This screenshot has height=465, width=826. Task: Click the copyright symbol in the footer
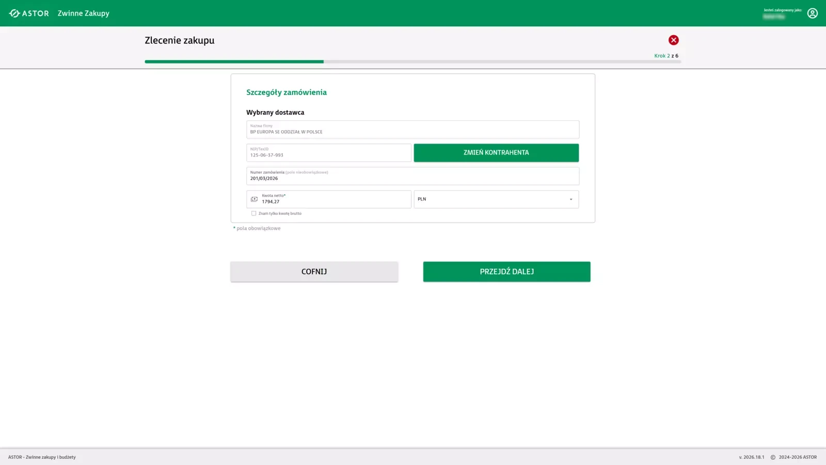pos(772,457)
